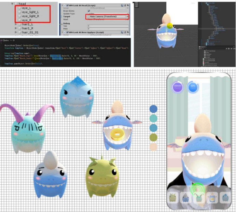
Task: Disable the VRM Look At Head script checkbox
Action: pyautogui.click(x=67, y=5)
